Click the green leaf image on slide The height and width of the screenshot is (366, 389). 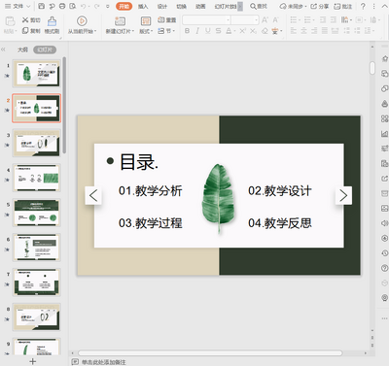tap(218, 198)
